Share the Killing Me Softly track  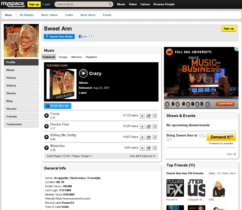click(x=148, y=137)
